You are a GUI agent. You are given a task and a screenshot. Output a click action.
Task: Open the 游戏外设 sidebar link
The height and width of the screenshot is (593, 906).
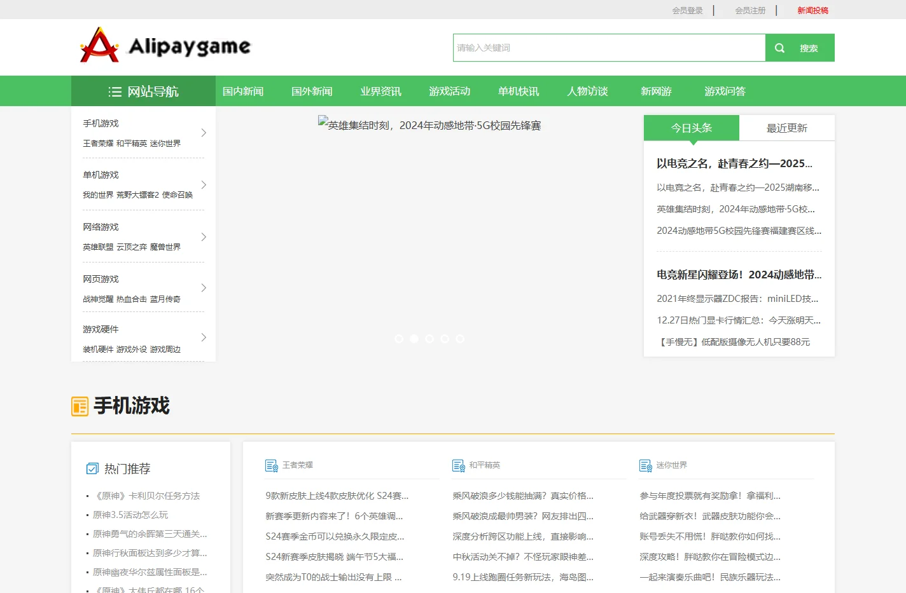tap(132, 350)
